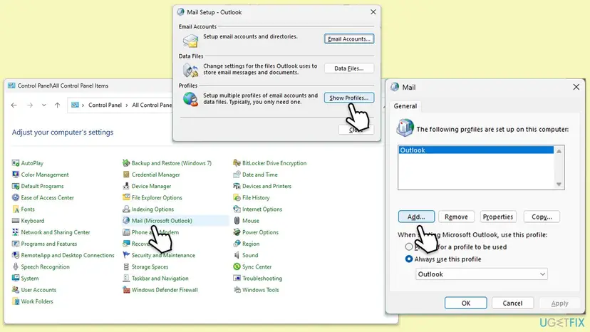Viewport: 590px width, 332px height.
Task: Click Data Files button in Mail Setup
Action: pyautogui.click(x=349, y=68)
